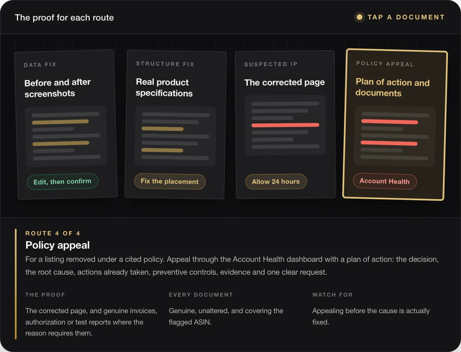Open the document preview under 'Before and after screenshots'
This screenshot has width=461, height=352.
(66, 136)
